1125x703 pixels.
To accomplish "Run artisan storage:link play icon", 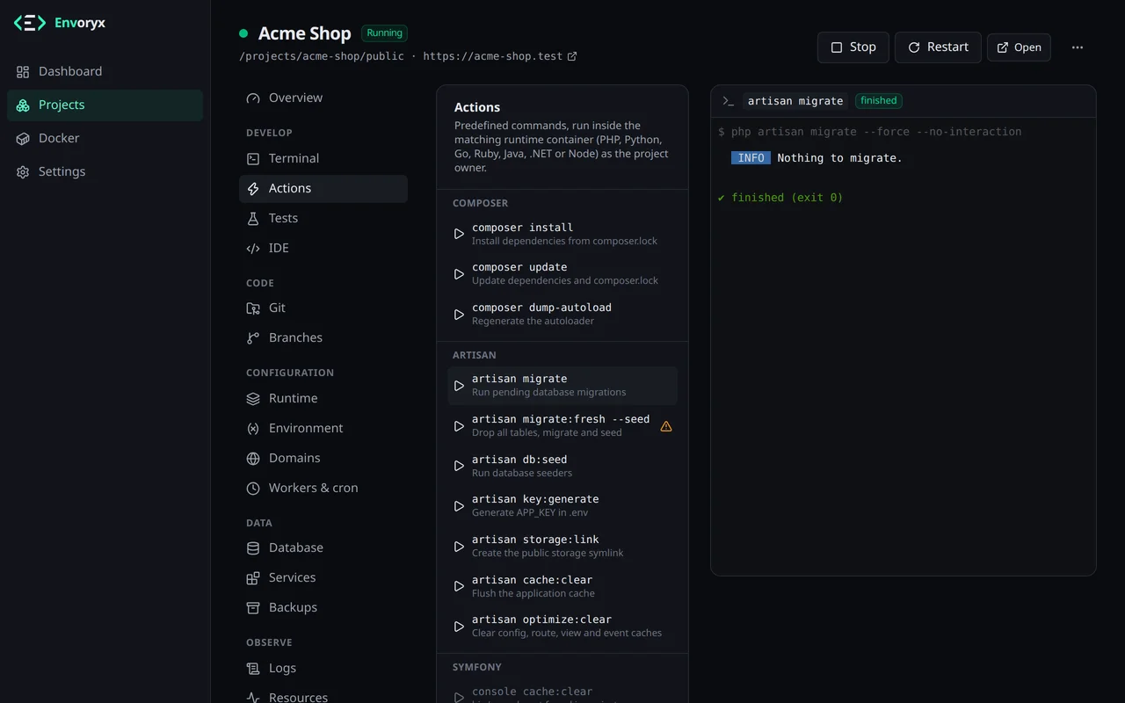I will point(459,547).
